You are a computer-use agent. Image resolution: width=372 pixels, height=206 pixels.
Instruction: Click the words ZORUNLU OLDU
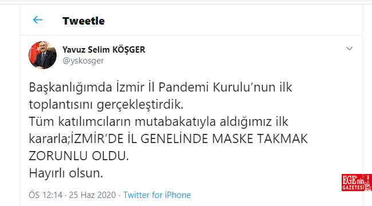click(79, 156)
